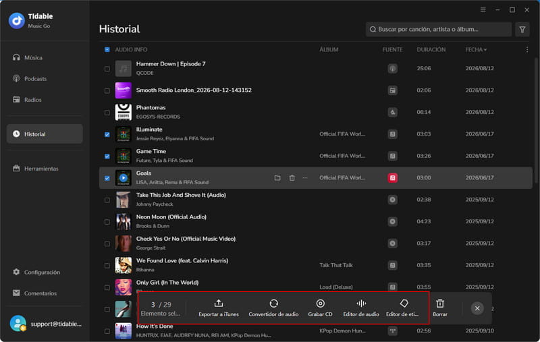Viewport: 540px width, 342px height.
Task: Export selection with Exportar a iTunes
Action: [219, 308]
